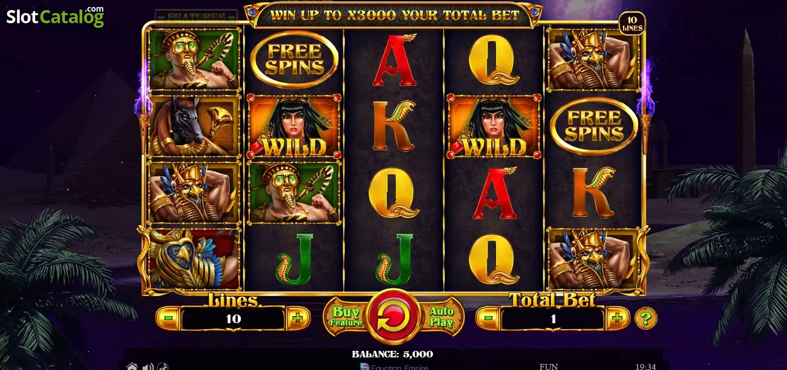Open the SlotCatalog.com logo link
Viewport: 787px width, 370px height.
point(55,17)
